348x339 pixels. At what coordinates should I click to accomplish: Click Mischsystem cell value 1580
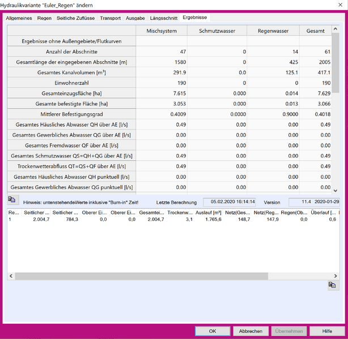[162, 62]
